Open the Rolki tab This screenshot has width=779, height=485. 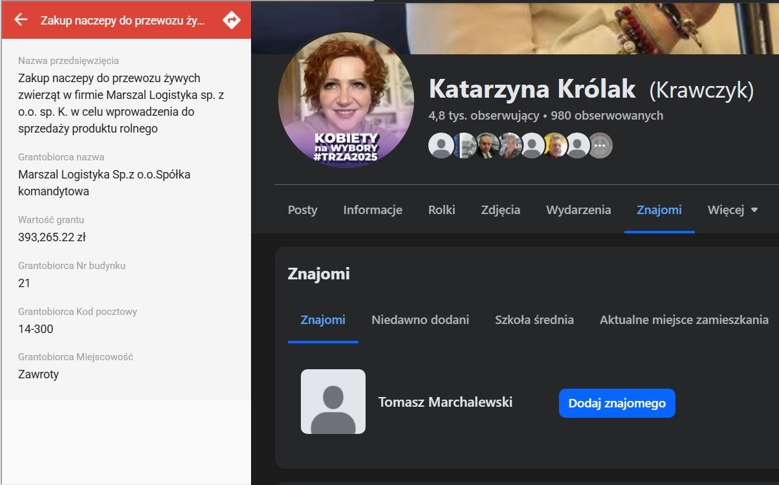click(x=441, y=210)
